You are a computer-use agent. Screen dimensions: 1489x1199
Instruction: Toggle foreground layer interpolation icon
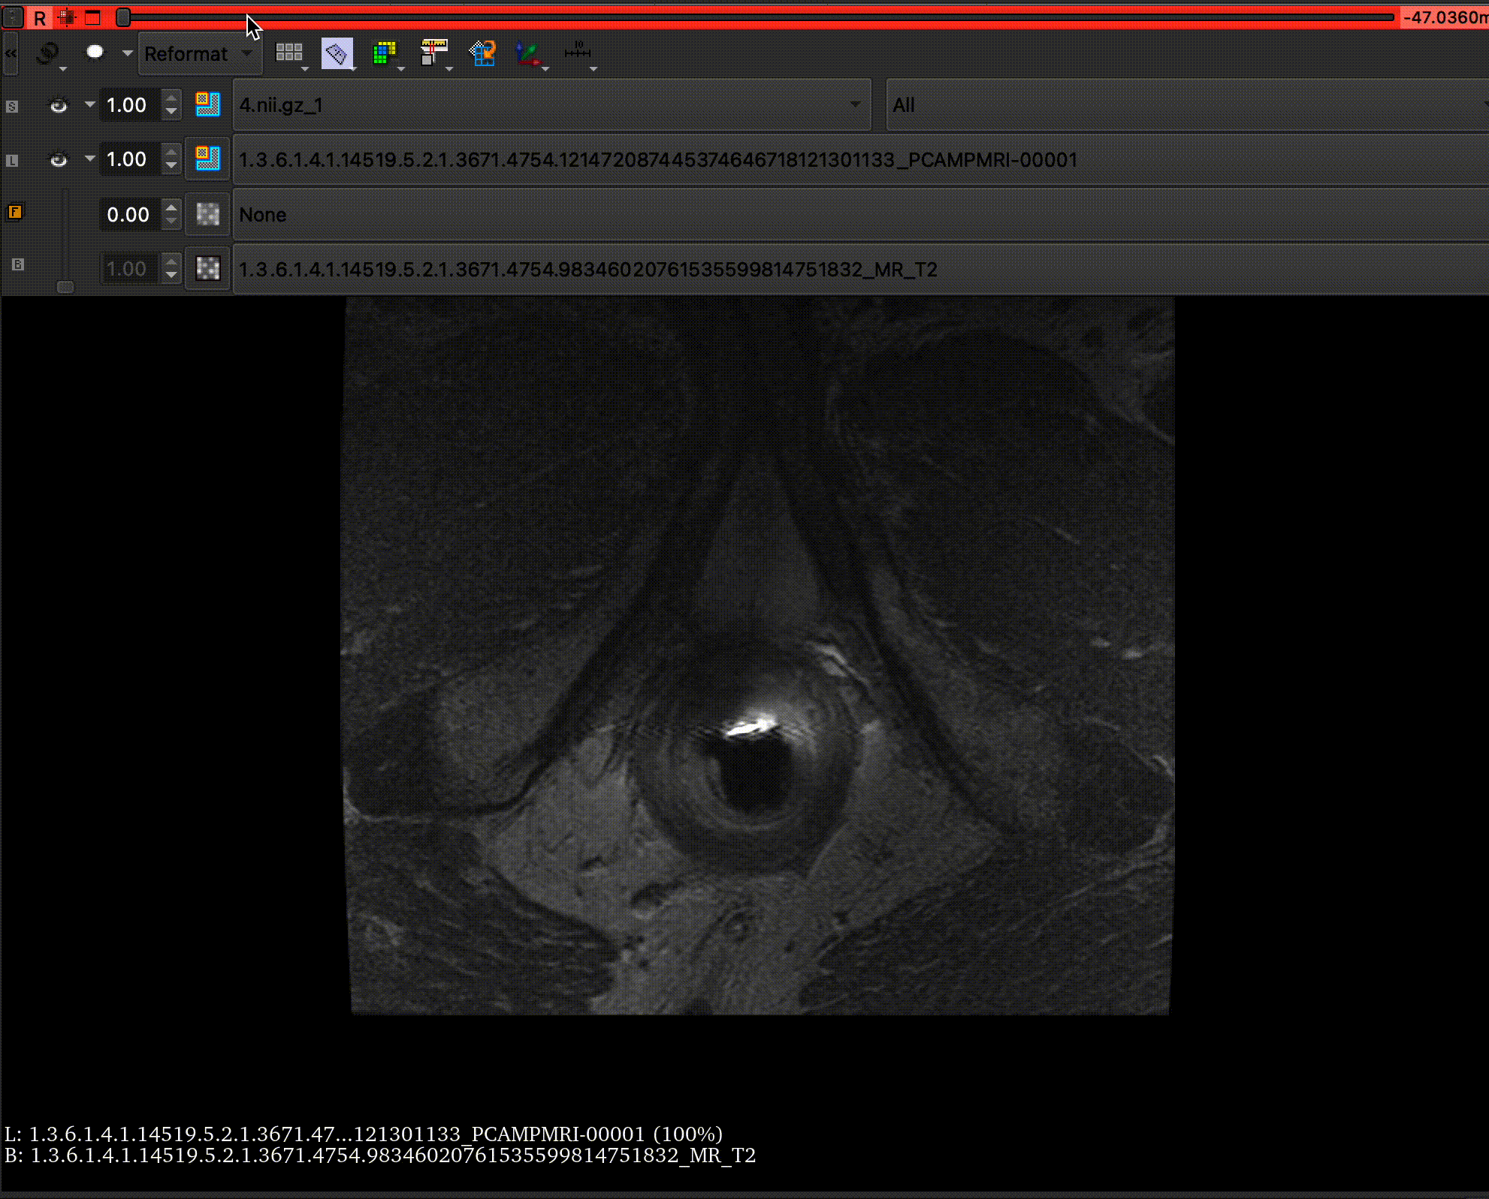pyautogui.click(x=207, y=214)
